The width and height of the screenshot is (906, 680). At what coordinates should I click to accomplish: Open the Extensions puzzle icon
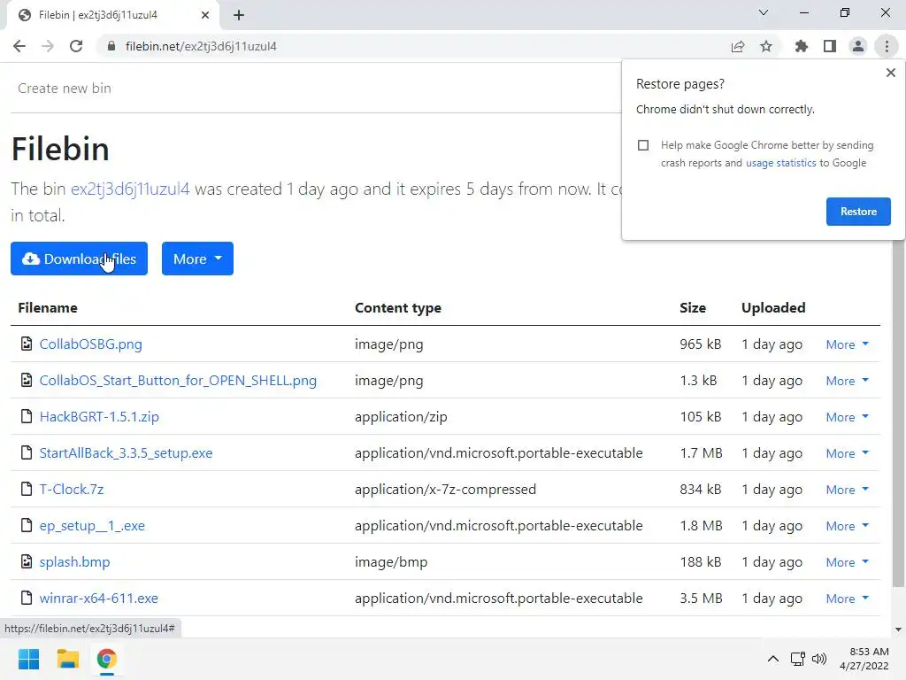(x=802, y=46)
